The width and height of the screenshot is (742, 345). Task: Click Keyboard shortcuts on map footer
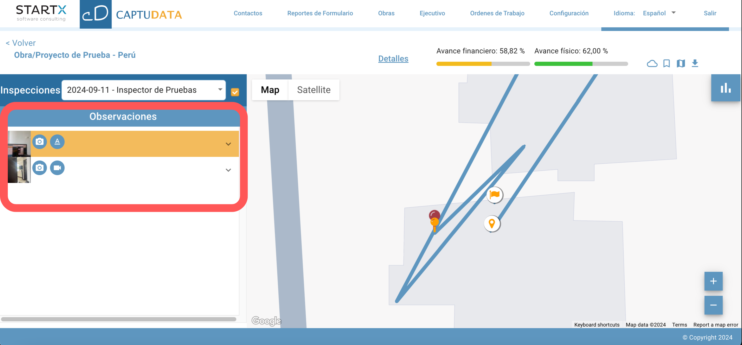[x=597, y=324]
